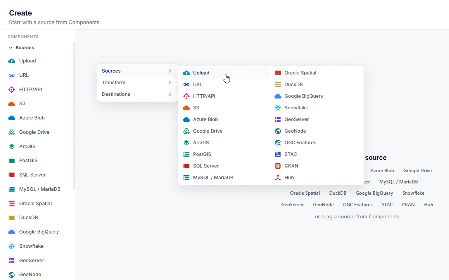Select Sources in the context menu
The height and width of the screenshot is (280, 449).
(137, 71)
